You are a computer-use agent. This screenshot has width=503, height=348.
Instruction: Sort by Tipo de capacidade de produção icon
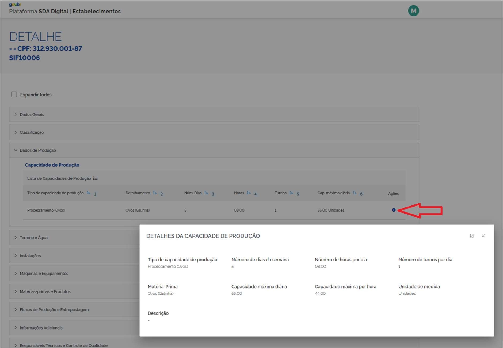click(x=89, y=193)
